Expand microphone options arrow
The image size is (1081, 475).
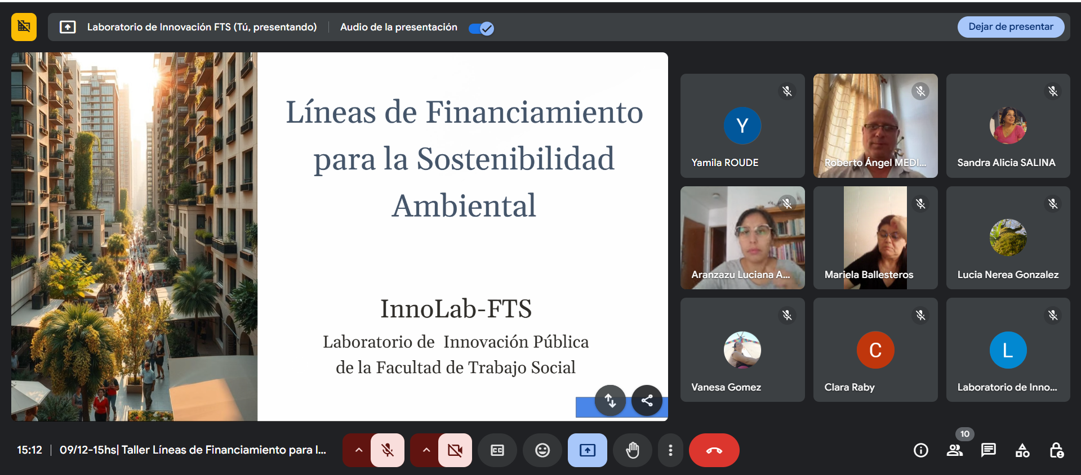358,450
